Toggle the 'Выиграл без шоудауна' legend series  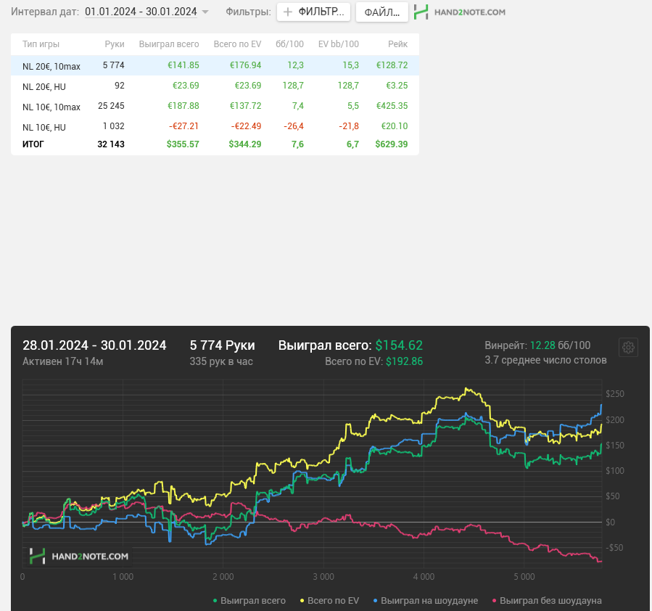pyautogui.click(x=547, y=601)
